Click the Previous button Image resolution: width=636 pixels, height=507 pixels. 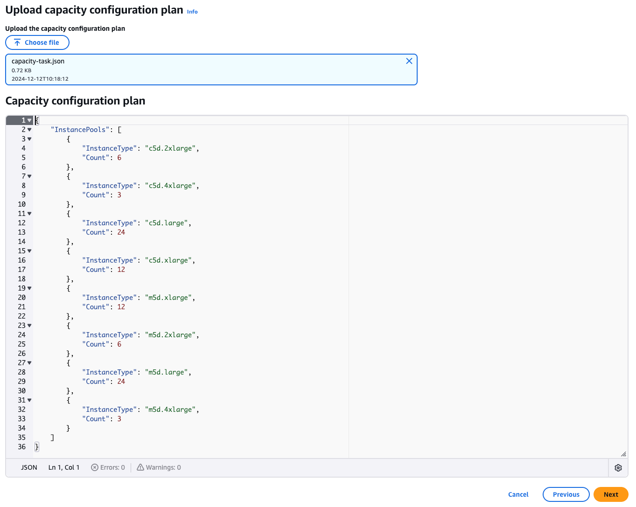click(x=566, y=494)
